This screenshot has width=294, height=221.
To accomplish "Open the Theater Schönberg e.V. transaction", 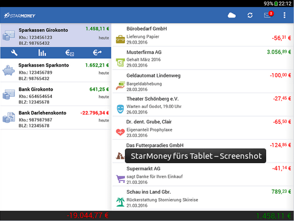I will [x=202, y=105].
